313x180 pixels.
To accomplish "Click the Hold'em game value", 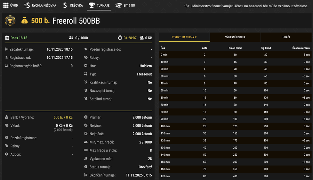I will [x=145, y=66].
